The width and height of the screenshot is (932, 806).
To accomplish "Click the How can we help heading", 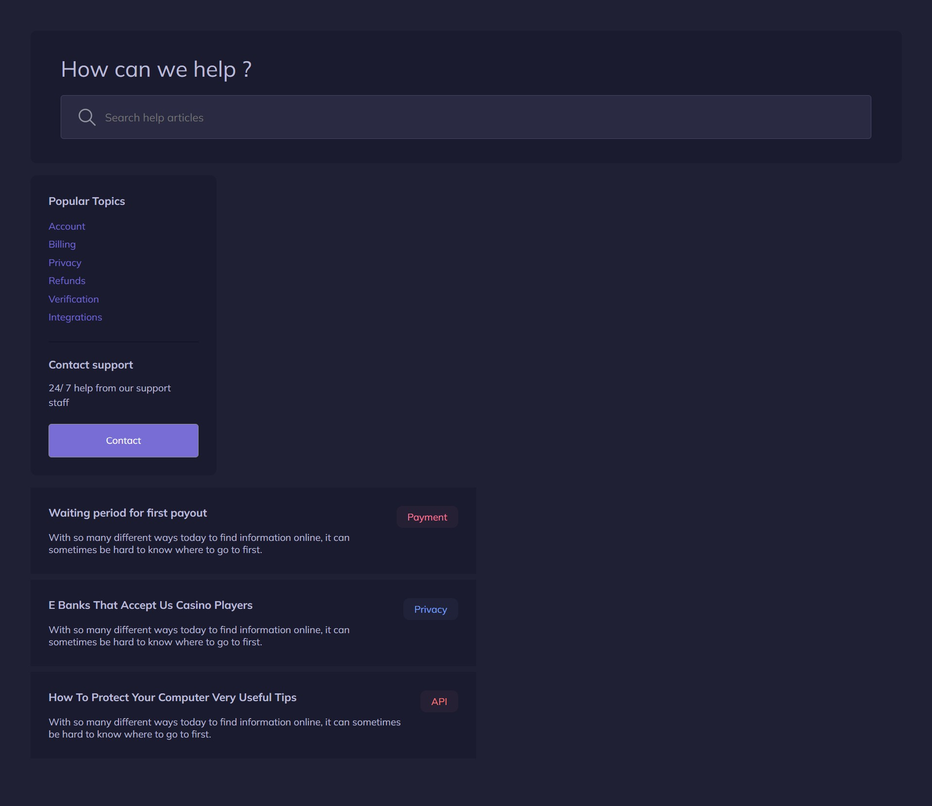I will pyautogui.click(x=156, y=69).
